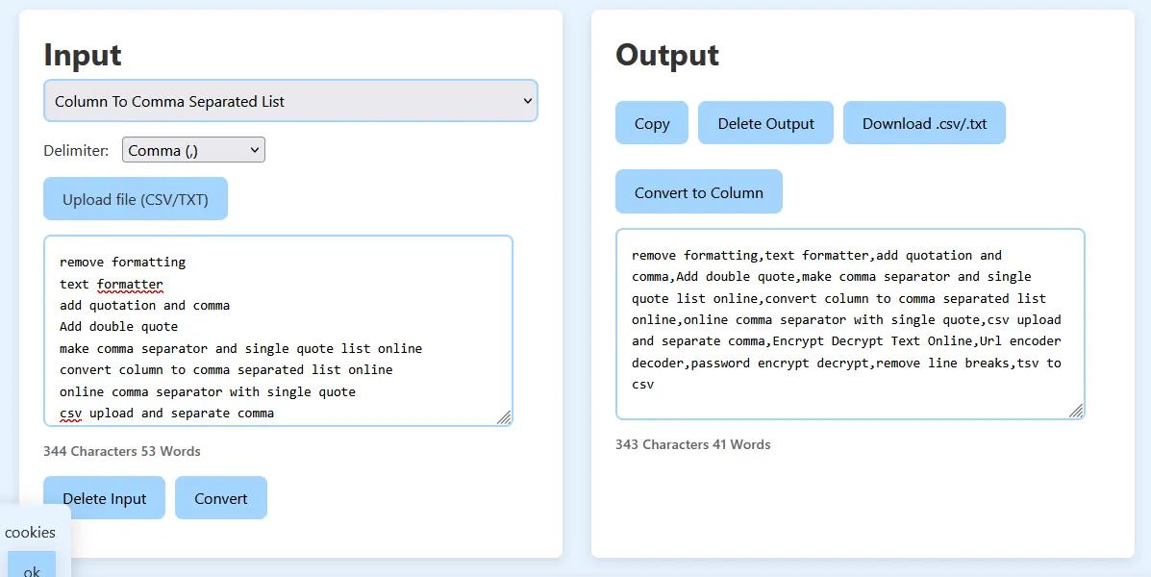Click the input line 'csv upload and separate comma'
The image size is (1151, 577).
click(x=166, y=414)
